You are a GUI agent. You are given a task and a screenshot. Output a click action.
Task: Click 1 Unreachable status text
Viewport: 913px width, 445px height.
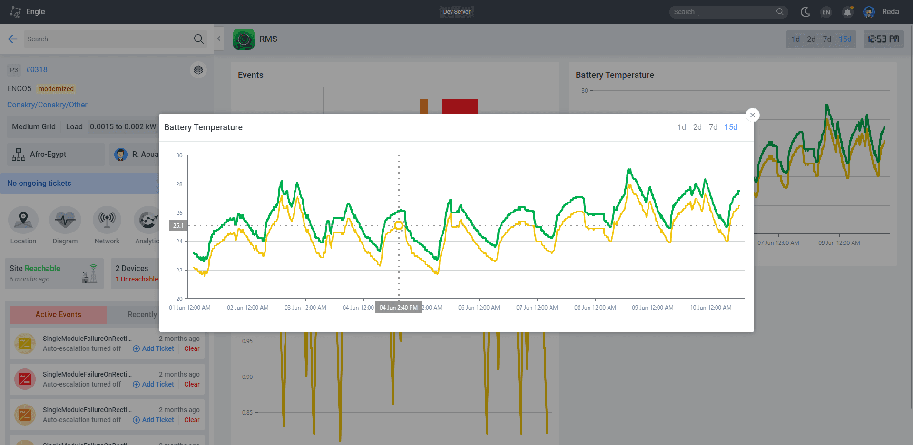coord(137,279)
